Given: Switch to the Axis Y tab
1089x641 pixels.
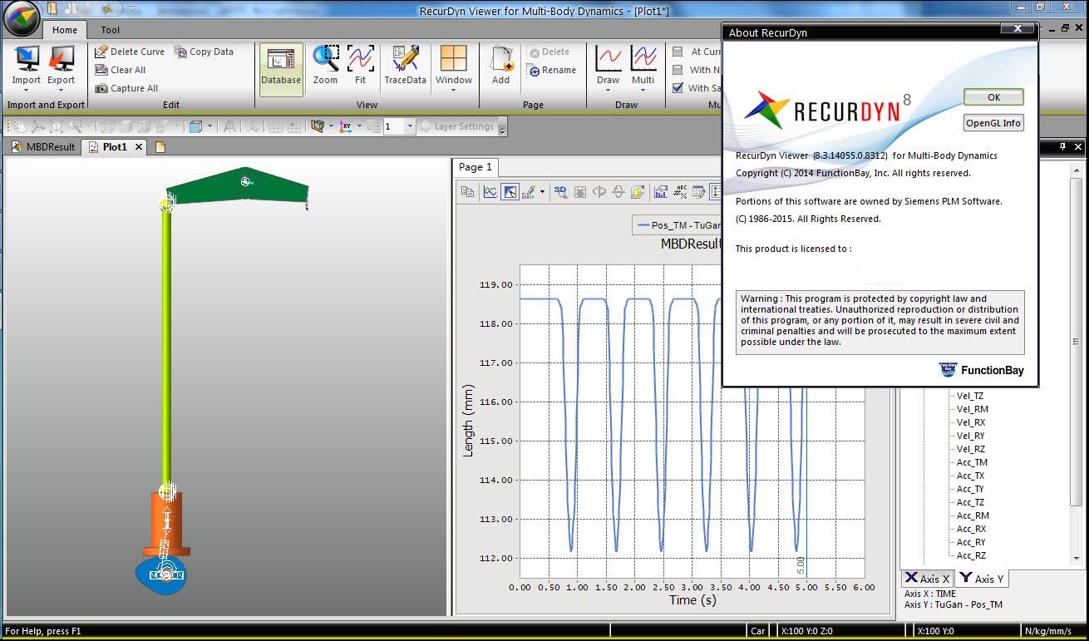Looking at the screenshot, I should pos(982,579).
